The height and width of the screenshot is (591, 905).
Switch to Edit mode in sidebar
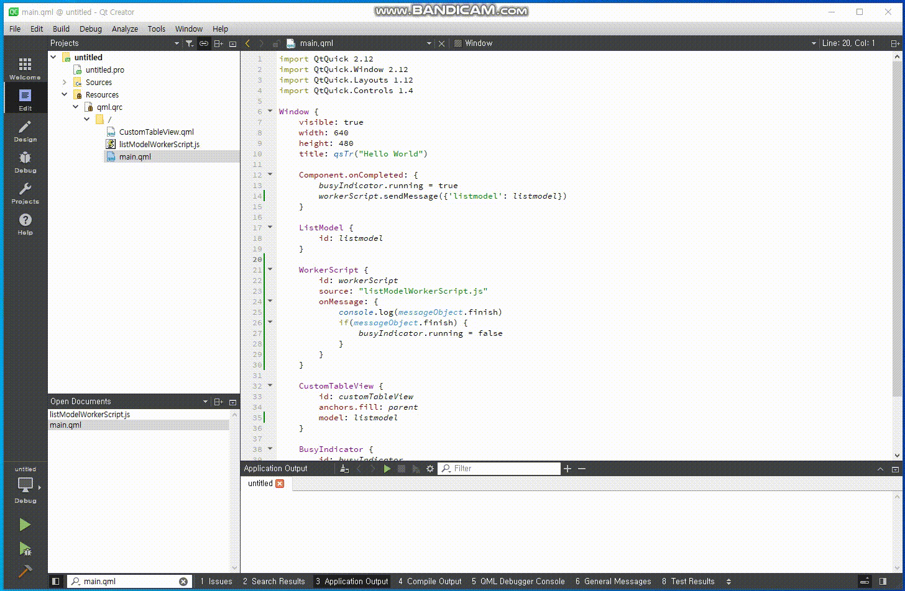(25, 99)
